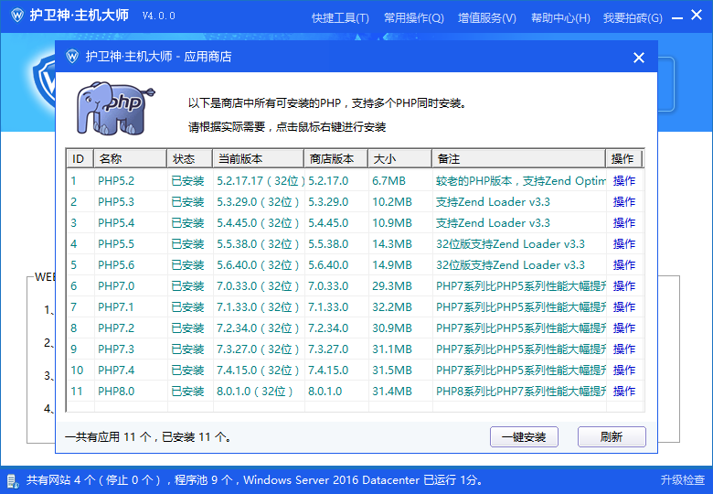This screenshot has width=713, height=494.
Task: Click the 备注 column header
Action: (518, 159)
